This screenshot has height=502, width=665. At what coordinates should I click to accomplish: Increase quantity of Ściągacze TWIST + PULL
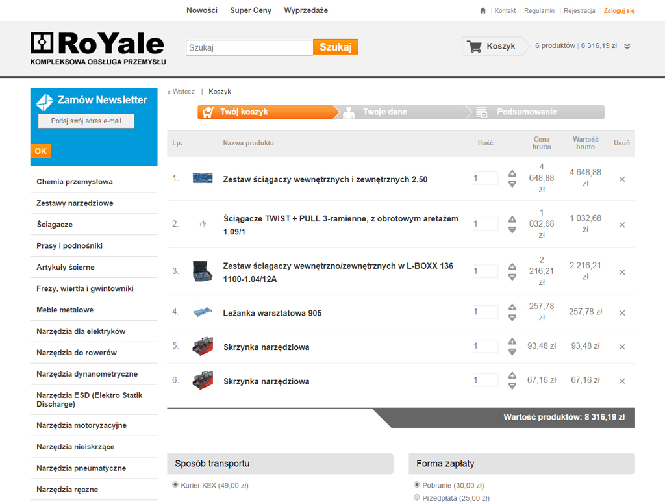tap(512, 219)
